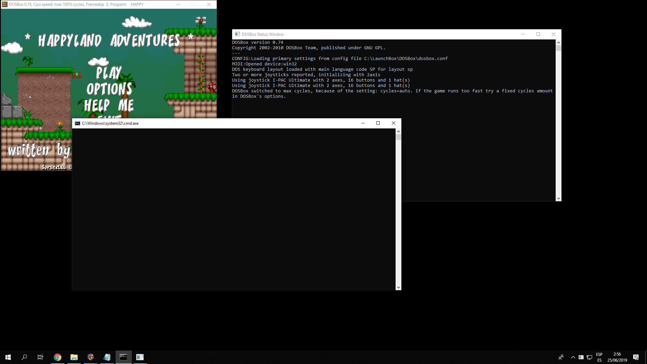Select OPTIONS in Happyland menu
Screen dimensions: 647x364
click(x=110, y=89)
